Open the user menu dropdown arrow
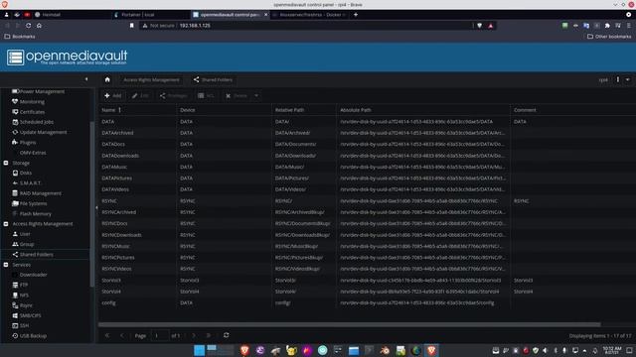Image resolution: width=636 pixels, height=357 pixels. [627, 79]
